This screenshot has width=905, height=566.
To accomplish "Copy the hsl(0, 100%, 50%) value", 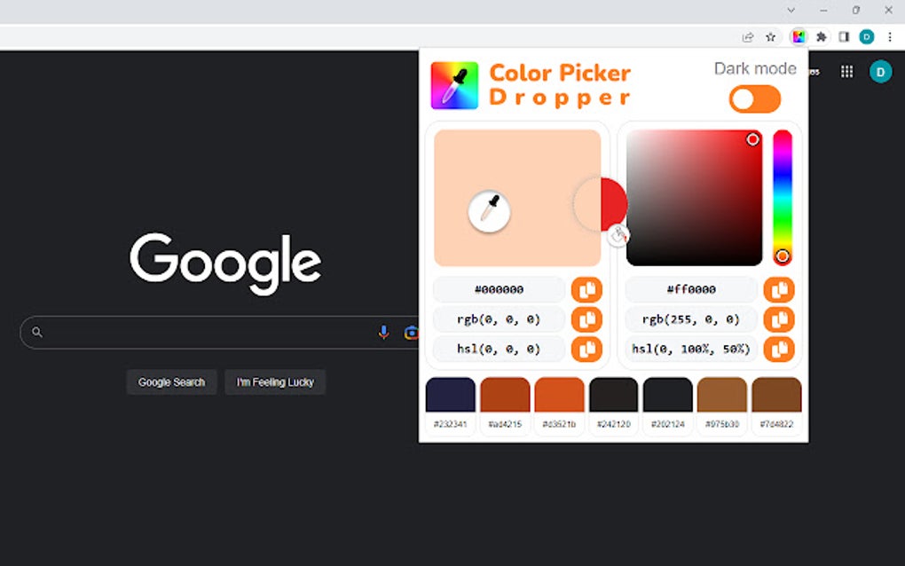I will (779, 349).
